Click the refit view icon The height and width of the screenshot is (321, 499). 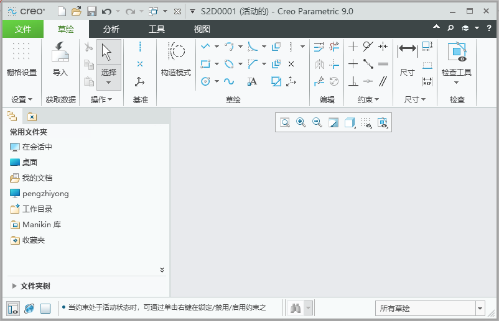click(x=285, y=122)
